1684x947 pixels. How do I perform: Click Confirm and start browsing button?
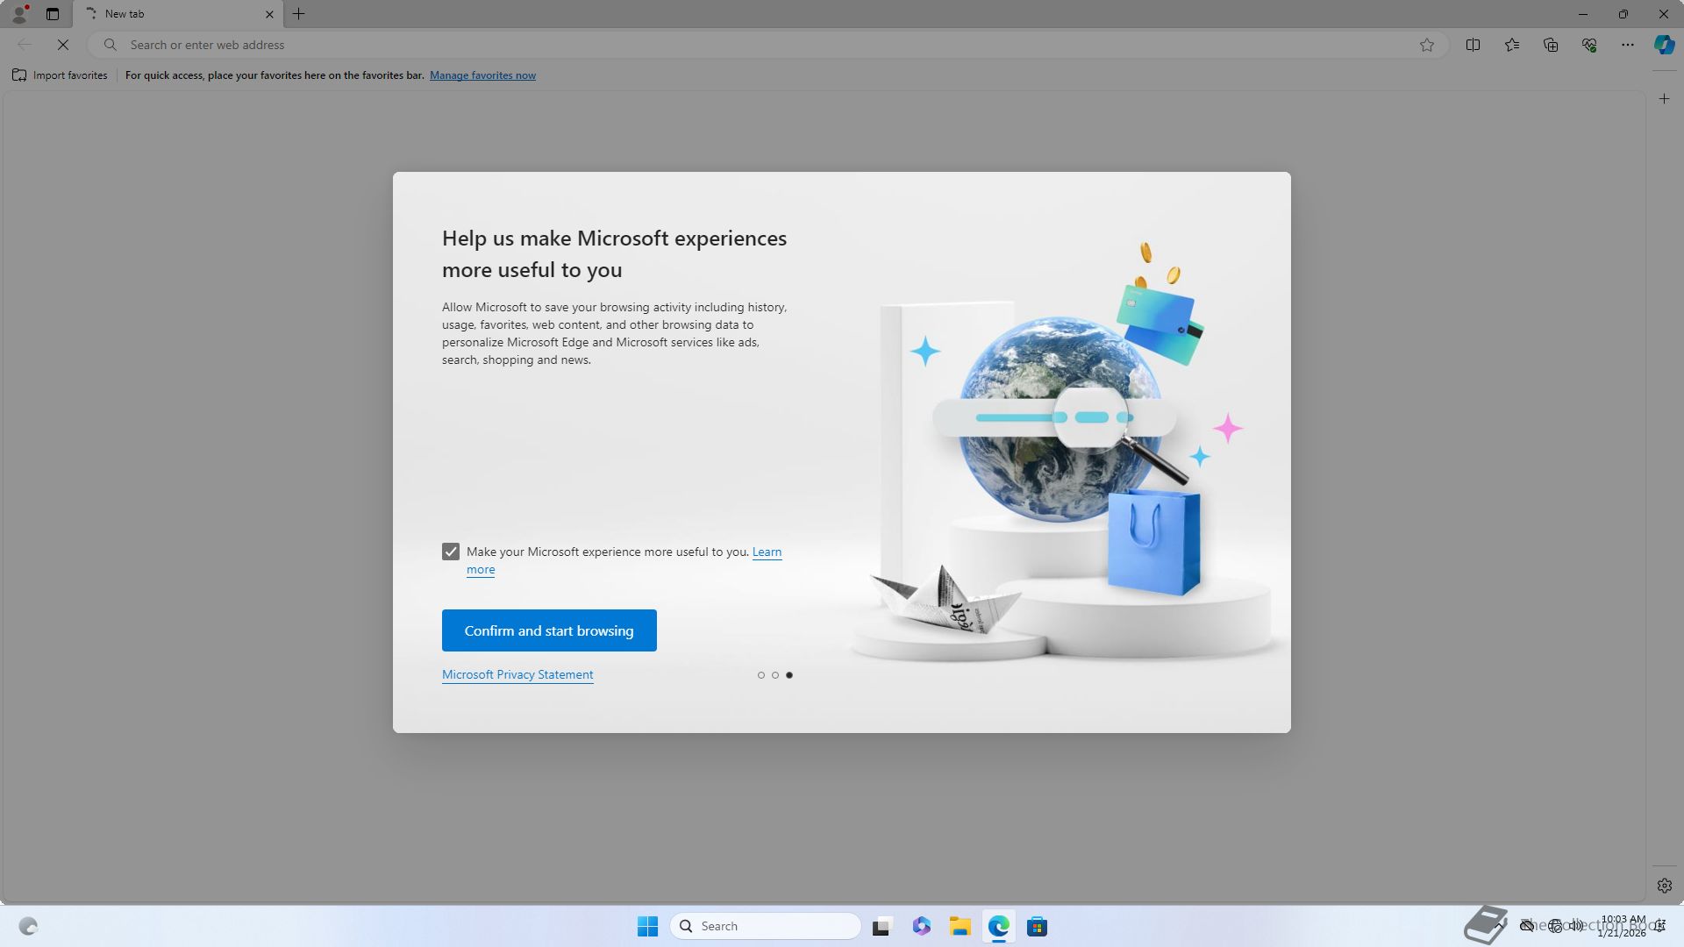coord(549,630)
